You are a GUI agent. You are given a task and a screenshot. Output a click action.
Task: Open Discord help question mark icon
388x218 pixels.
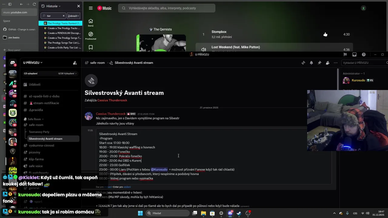[364, 54]
